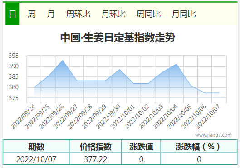Viewport: 240px width, 168px height.
Task: Open the 月同比 tab
Action: tap(184, 14)
